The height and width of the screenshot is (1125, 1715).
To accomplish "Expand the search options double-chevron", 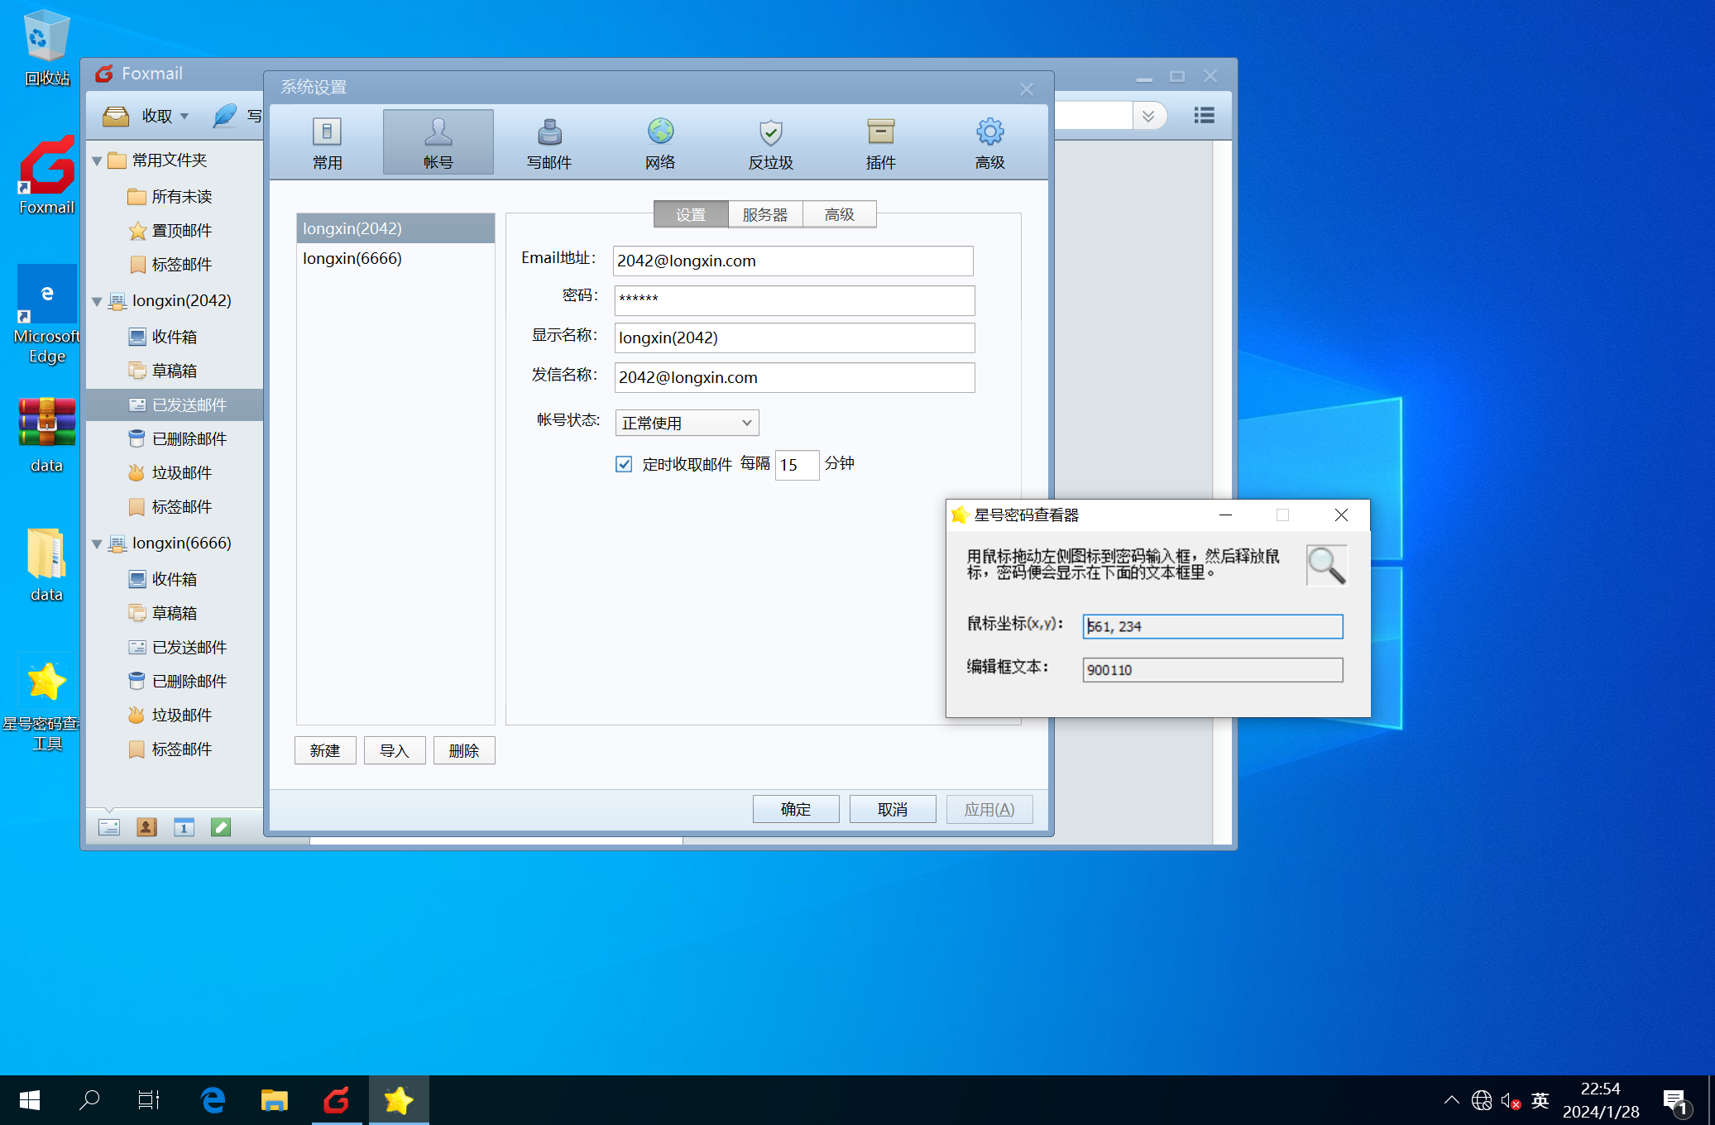I will (1148, 116).
